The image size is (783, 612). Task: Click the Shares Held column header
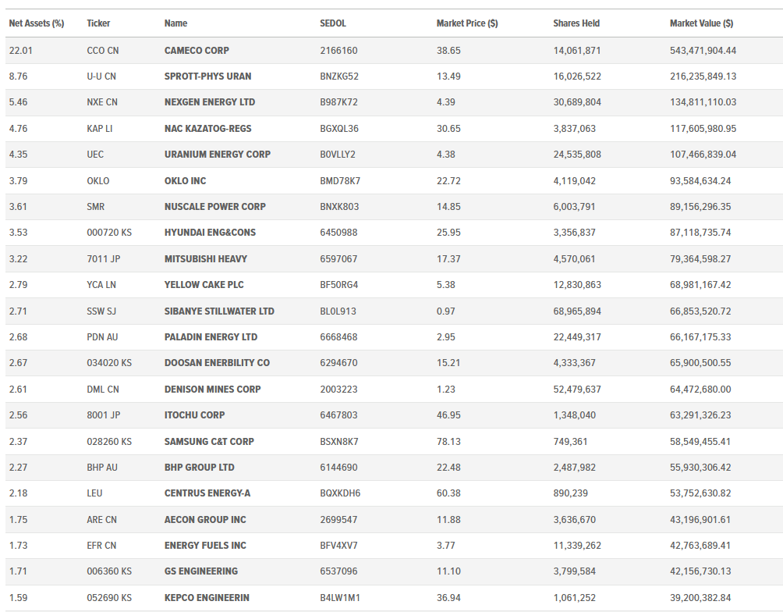pos(576,23)
